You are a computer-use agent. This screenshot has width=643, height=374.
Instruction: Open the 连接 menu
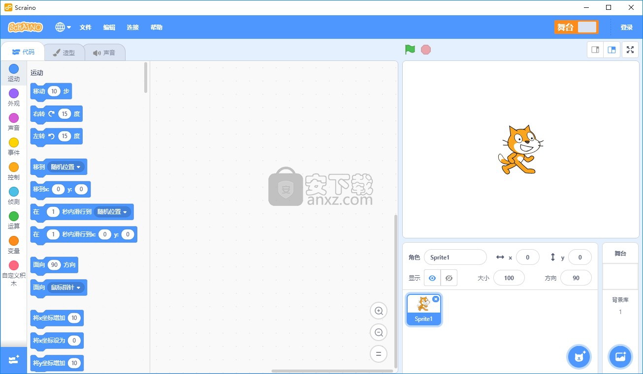coord(133,28)
